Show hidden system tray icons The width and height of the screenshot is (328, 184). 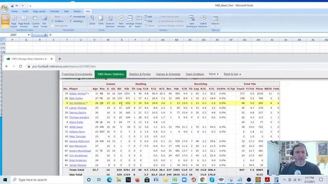[284, 179]
